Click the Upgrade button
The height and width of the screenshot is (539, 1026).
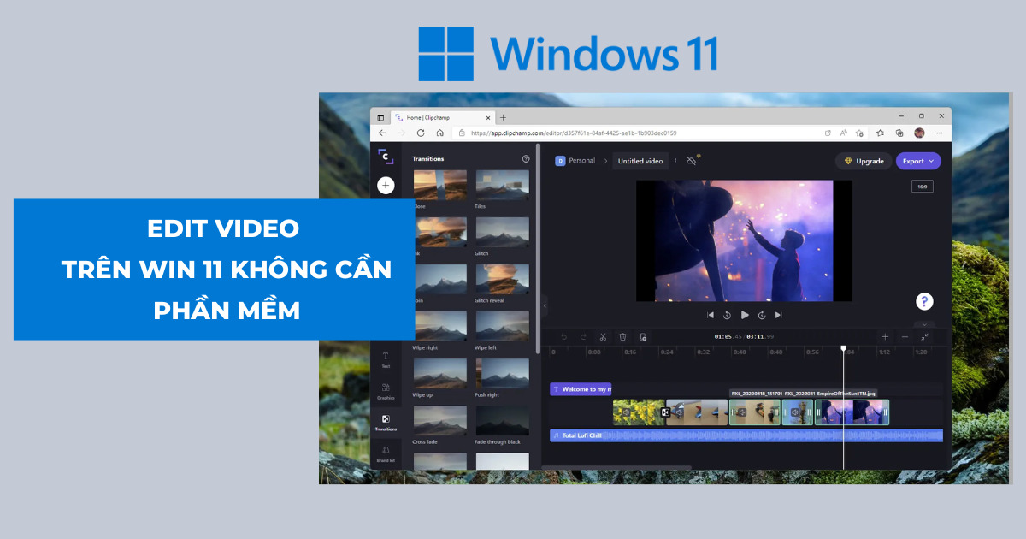(864, 160)
